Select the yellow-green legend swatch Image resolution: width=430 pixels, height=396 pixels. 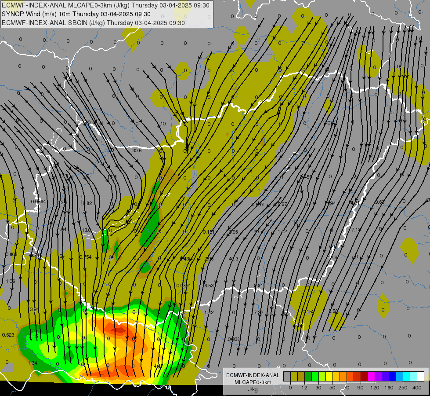point(322,376)
